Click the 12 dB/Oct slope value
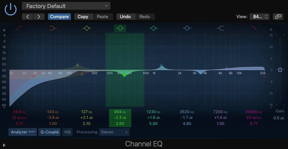This screenshot has height=149, width=288. (19, 118)
